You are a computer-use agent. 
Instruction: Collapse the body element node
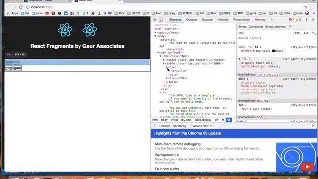(155, 36)
